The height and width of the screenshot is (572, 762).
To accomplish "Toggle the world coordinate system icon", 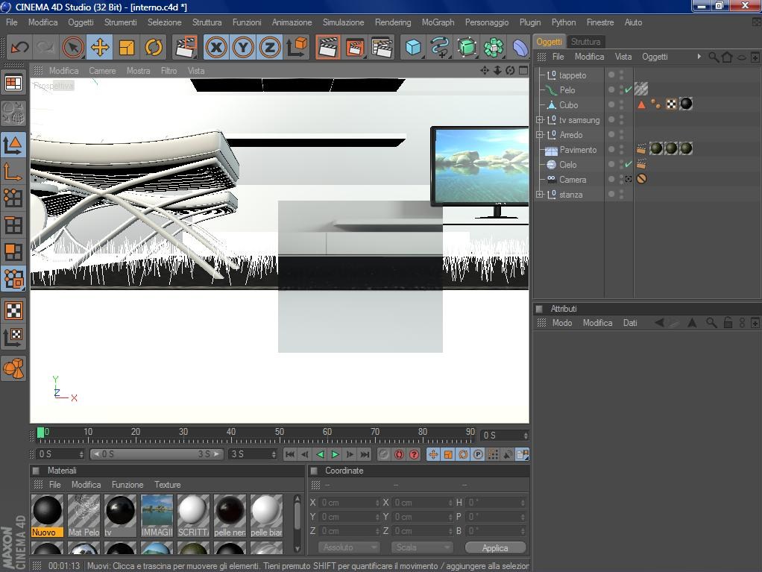I will click(x=297, y=48).
